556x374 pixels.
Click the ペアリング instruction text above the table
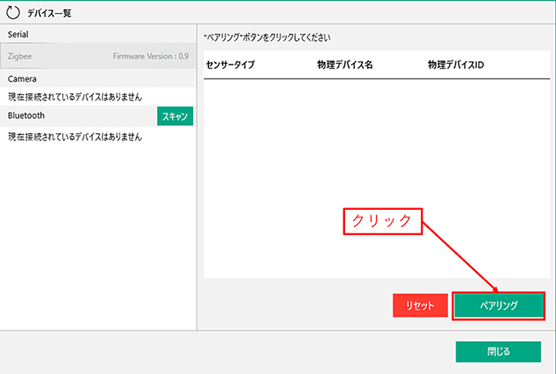click(x=267, y=38)
